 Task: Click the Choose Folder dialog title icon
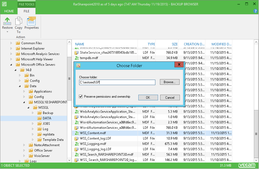tap(78, 65)
